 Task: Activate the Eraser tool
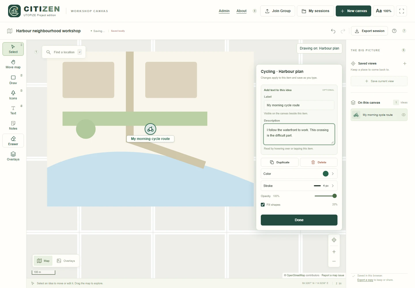[13, 141]
